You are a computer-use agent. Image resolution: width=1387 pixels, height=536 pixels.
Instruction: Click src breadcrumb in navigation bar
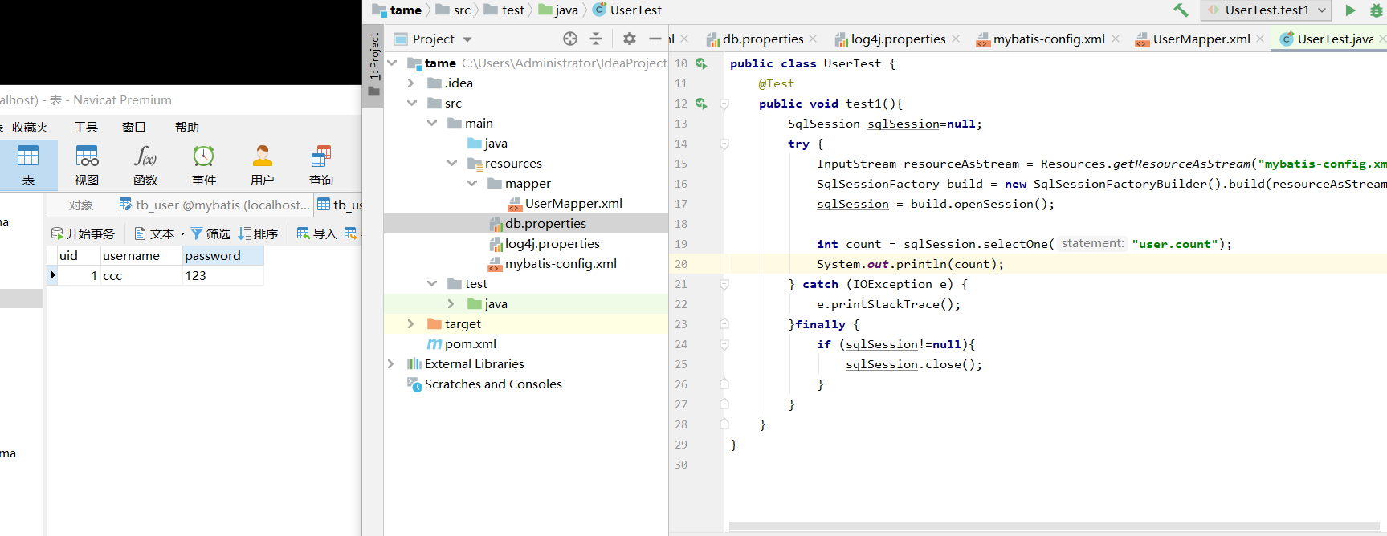point(454,10)
